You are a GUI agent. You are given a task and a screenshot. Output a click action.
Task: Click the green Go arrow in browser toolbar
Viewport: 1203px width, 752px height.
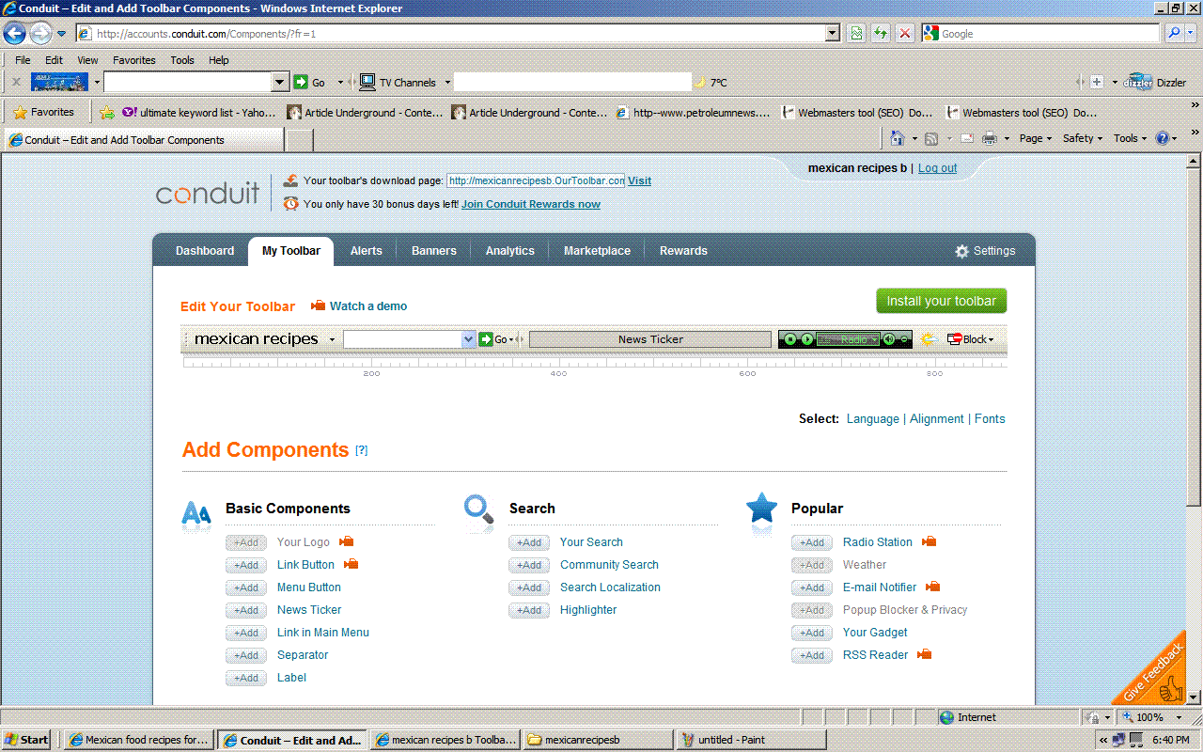coord(301,82)
